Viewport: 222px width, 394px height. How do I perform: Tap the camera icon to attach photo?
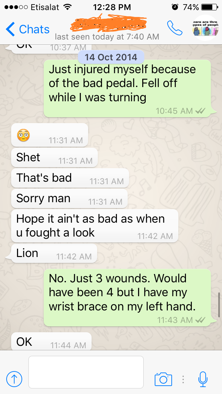coord(163,379)
